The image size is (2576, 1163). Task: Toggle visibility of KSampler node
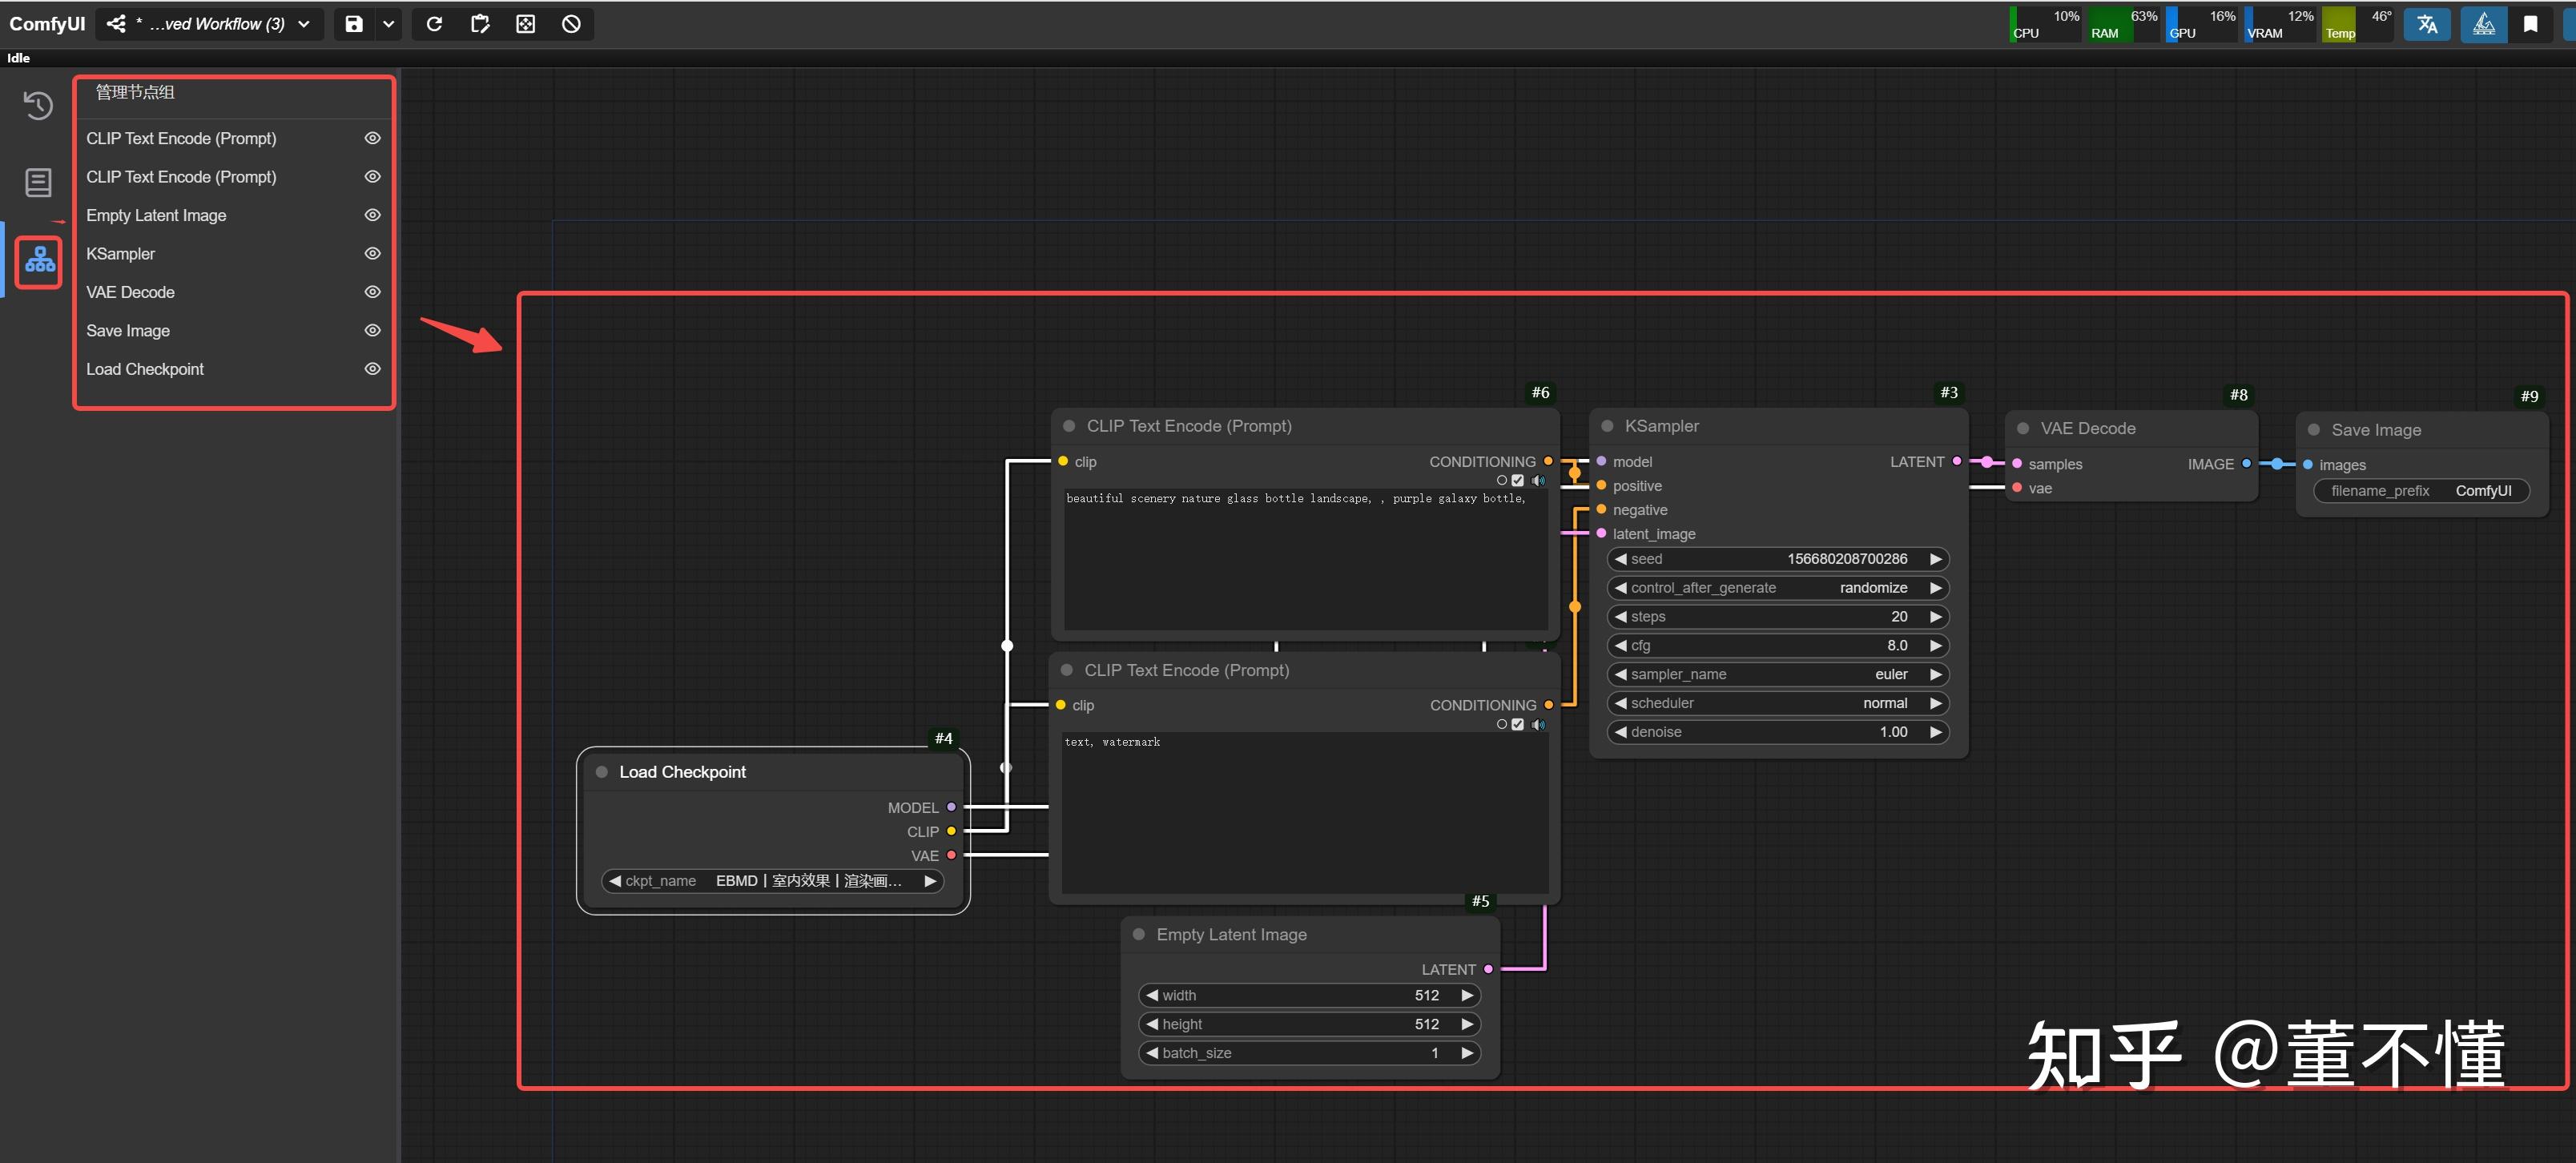coord(372,254)
